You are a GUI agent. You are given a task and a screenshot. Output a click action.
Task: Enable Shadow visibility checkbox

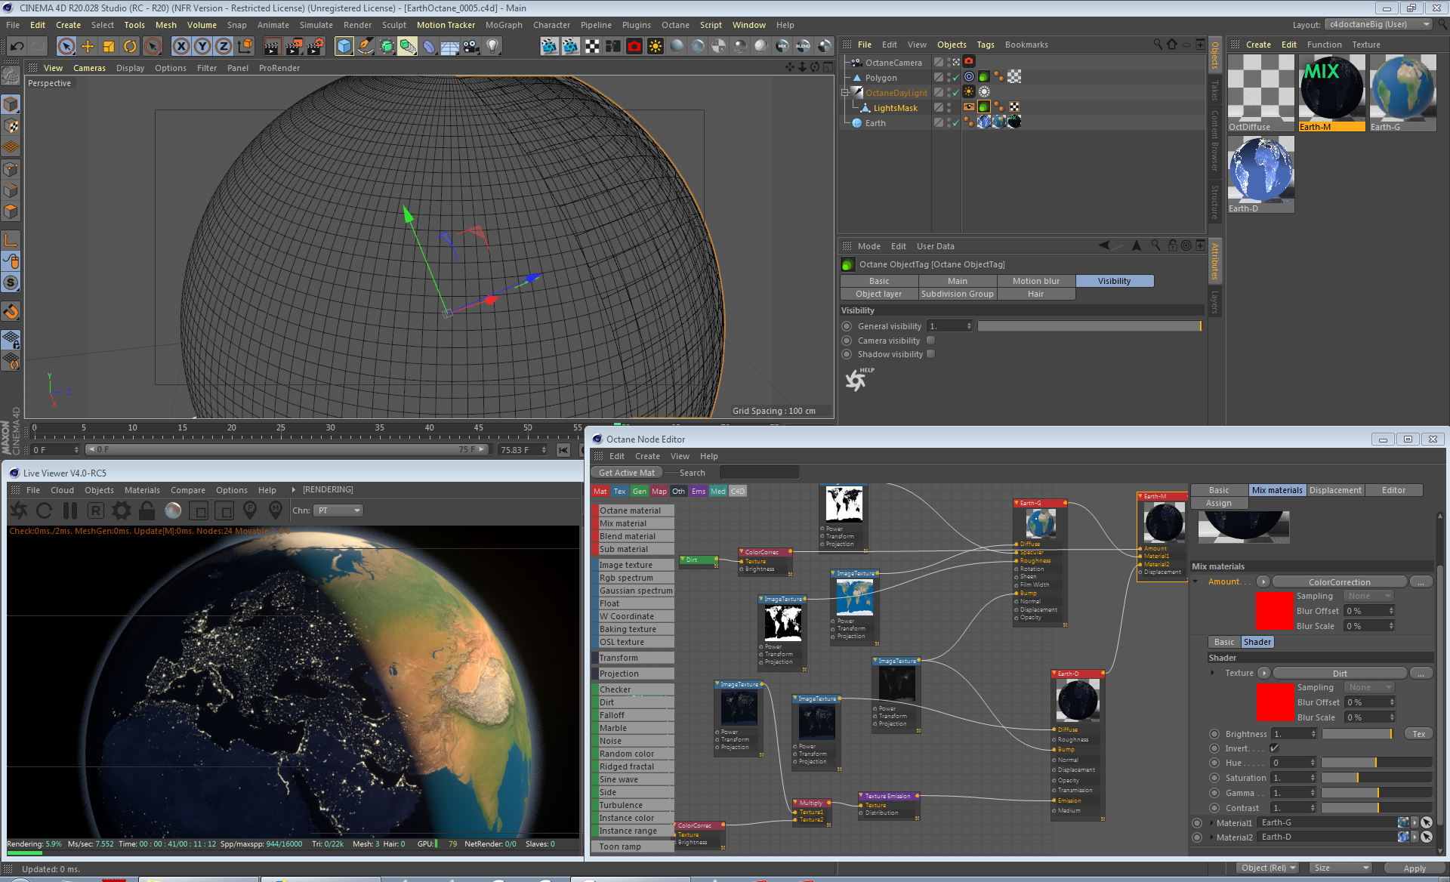930,354
